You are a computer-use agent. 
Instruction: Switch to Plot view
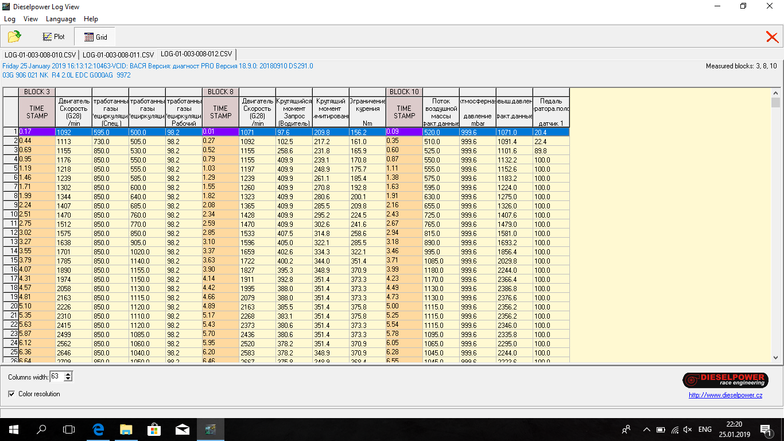coord(53,37)
